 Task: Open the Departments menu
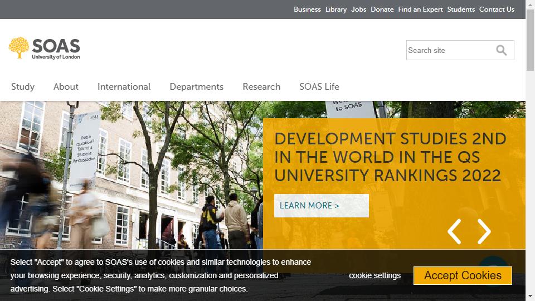click(x=197, y=87)
